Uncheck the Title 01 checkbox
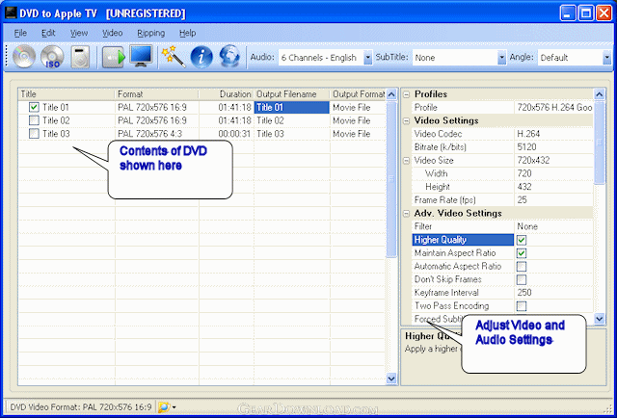Viewport: 617px width, 418px height. click(x=35, y=107)
